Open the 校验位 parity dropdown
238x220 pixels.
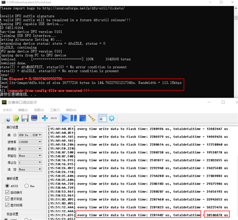[30, 155]
